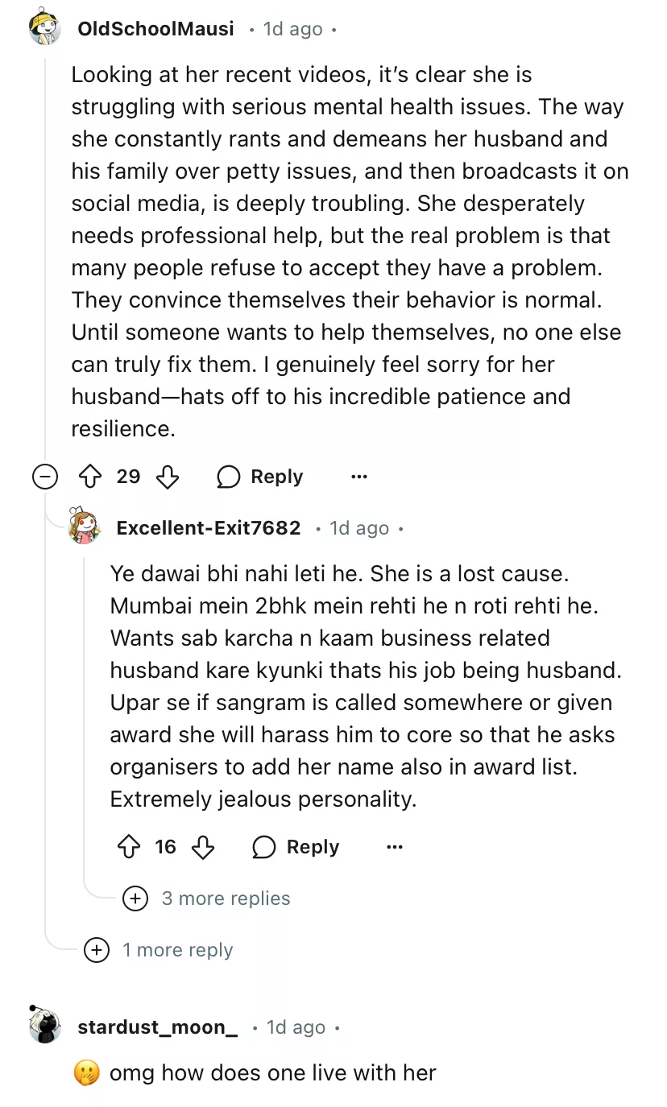Downvote OldSchoolMausi's comment
The image size is (667, 1107).
click(x=167, y=477)
